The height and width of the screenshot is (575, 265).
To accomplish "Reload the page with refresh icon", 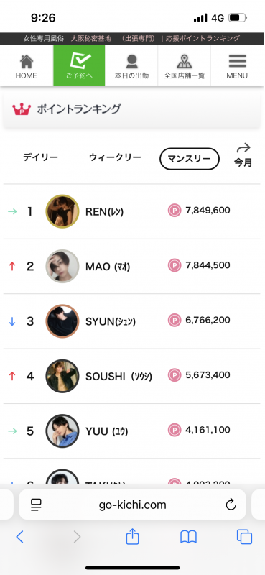I will pyautogui.click(x=231, y=505).
